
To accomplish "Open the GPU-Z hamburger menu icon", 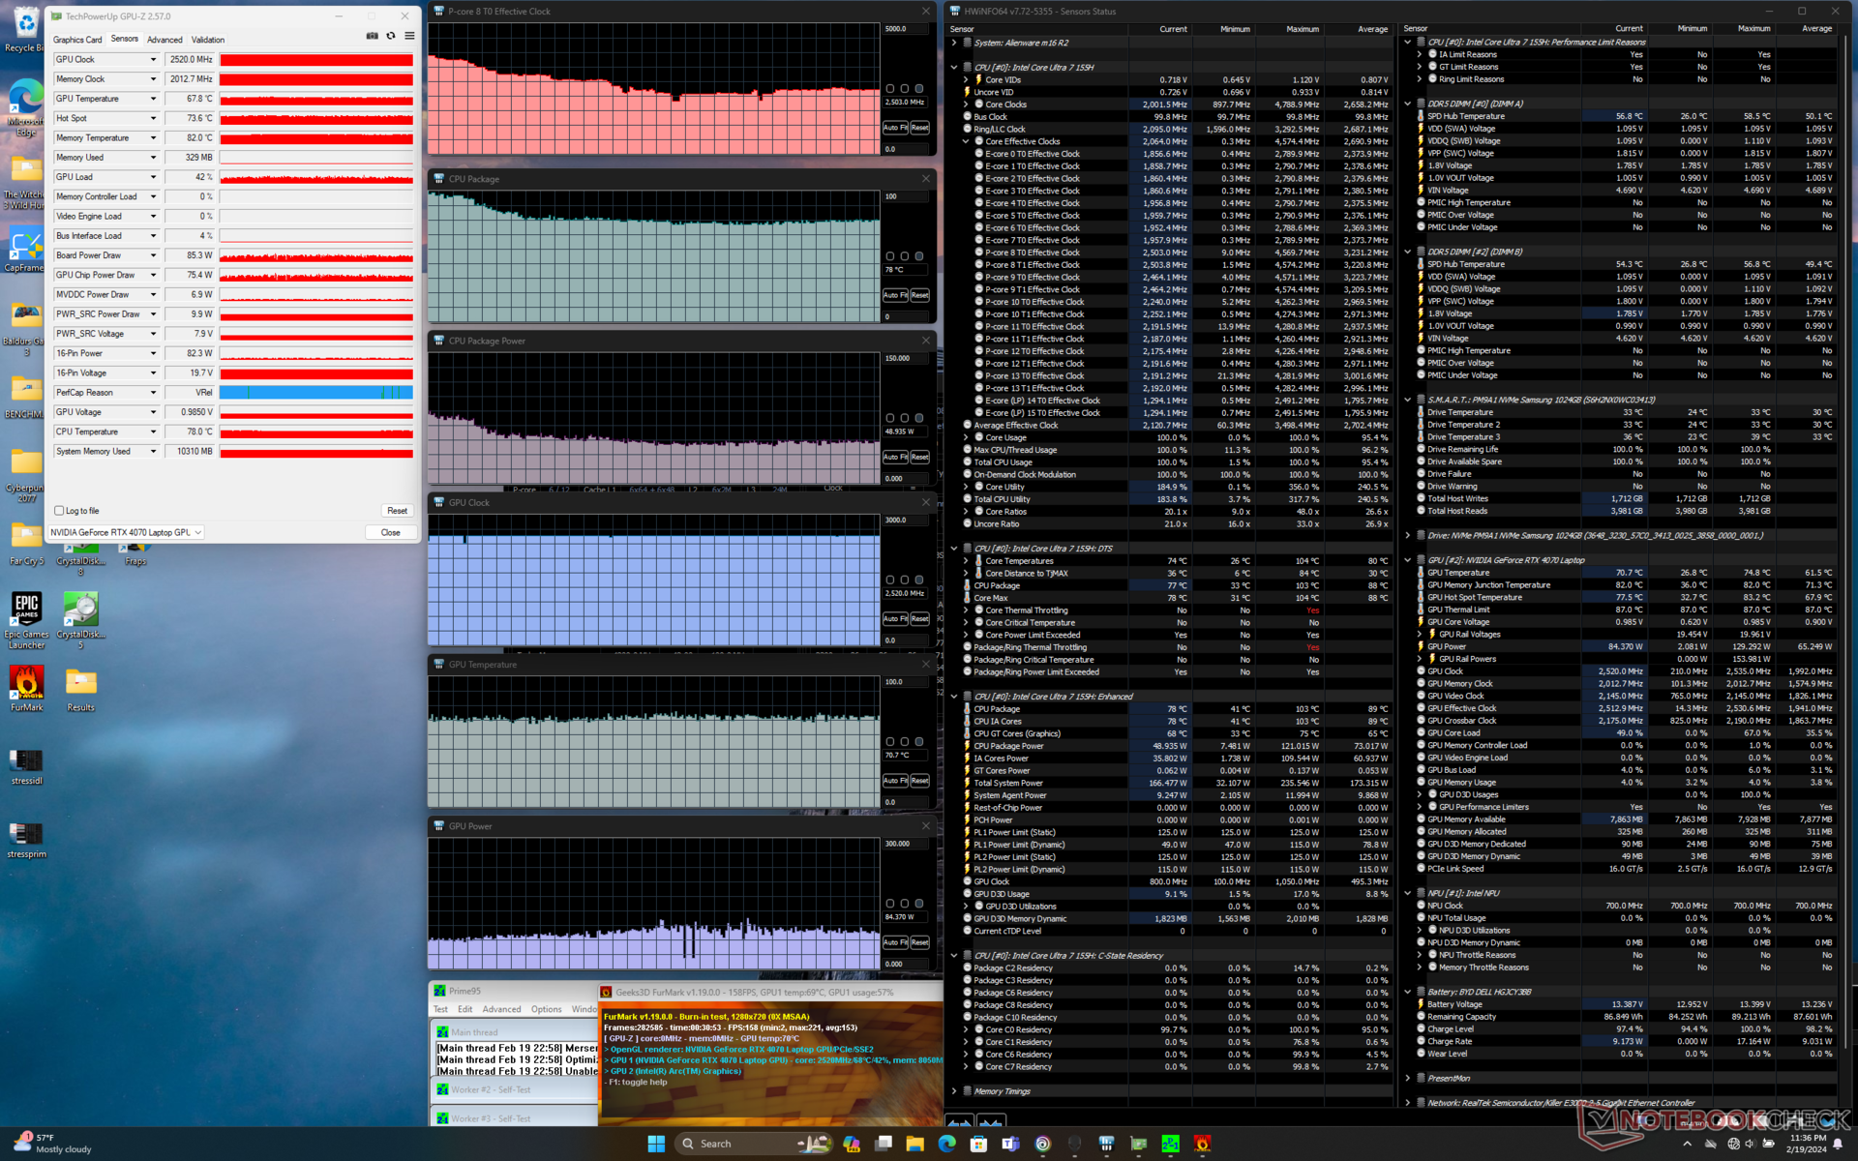I will tap(409, 36).
